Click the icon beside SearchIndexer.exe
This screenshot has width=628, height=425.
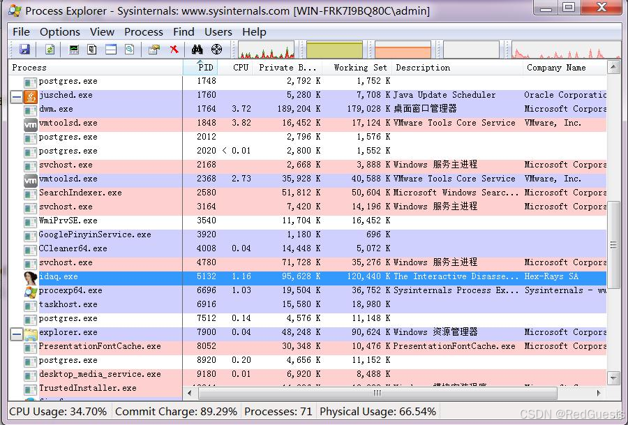[x=31, y=194]
